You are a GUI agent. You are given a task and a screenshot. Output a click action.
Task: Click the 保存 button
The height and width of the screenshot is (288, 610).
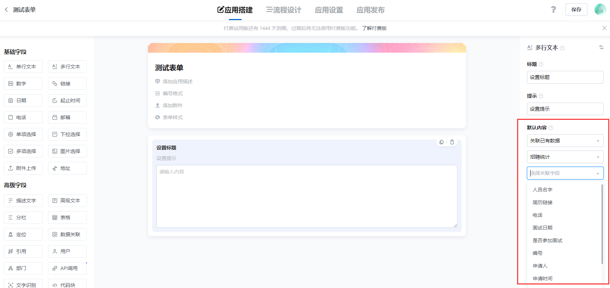pyautogui.click(x=576, y=10)
